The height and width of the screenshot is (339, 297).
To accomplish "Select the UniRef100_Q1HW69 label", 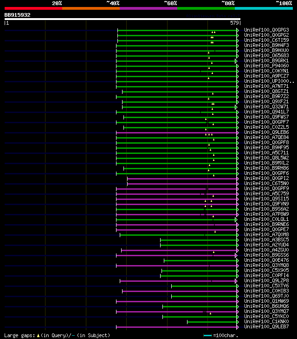I will point(266,301).
